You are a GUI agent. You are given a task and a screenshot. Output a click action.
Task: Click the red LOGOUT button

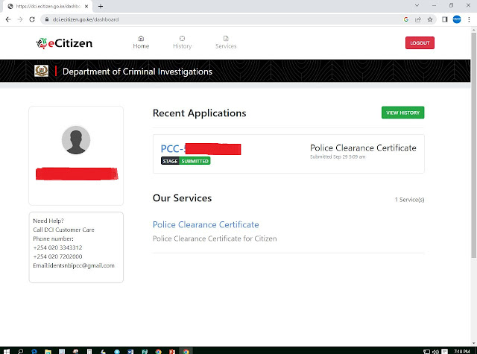(x=420, y=43)
